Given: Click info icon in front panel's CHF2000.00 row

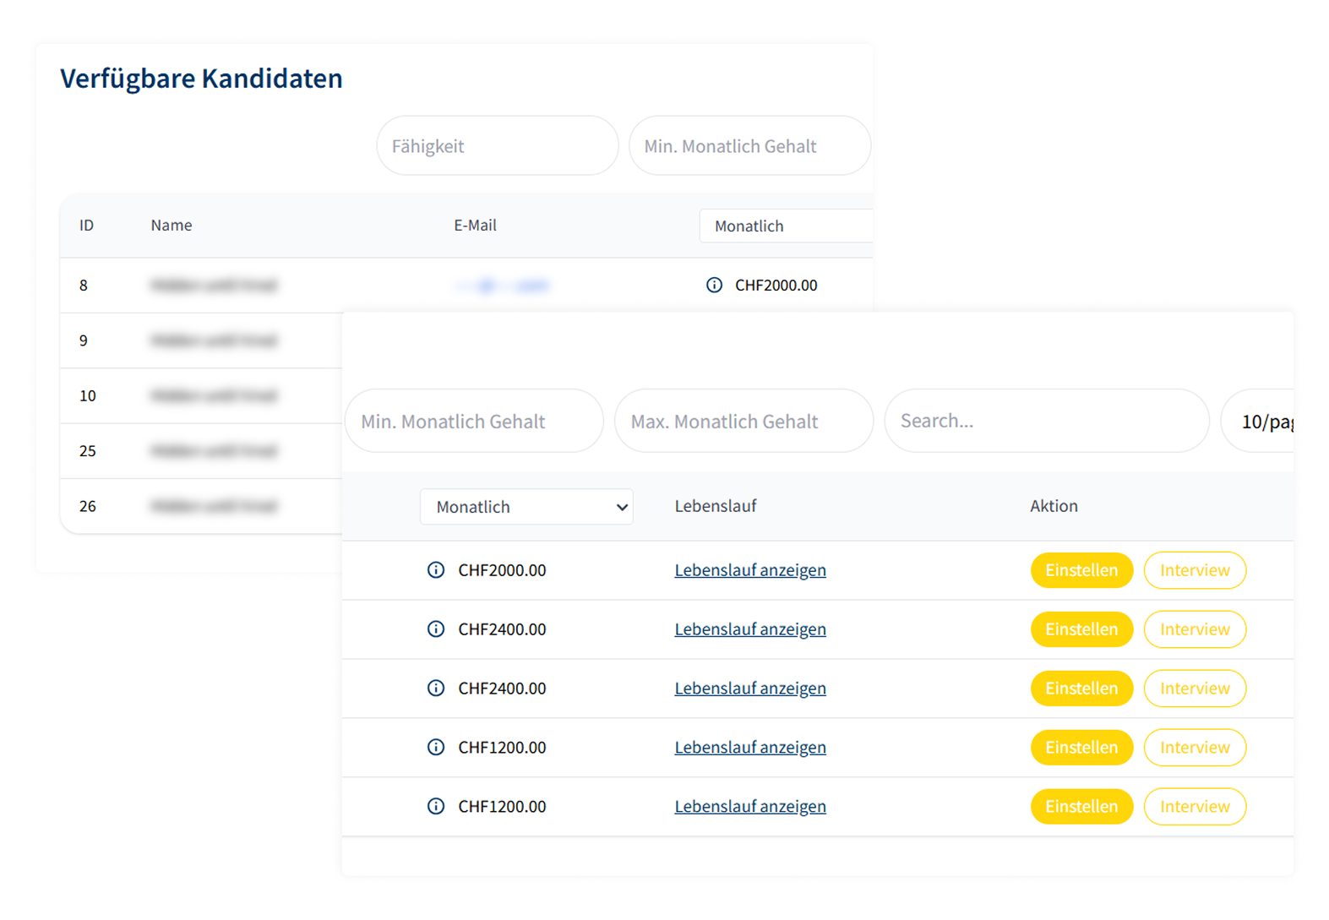Looking at the screenshot, I should [x=436, y=570].
